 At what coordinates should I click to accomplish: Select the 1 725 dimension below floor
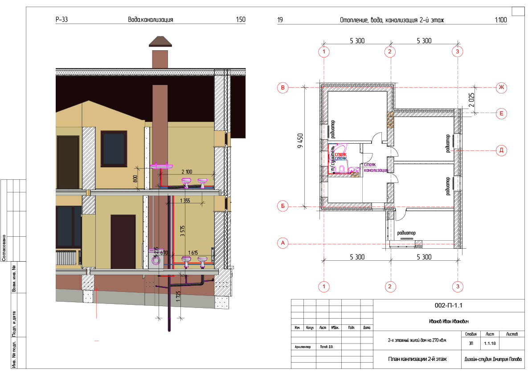(x=178, y=296)
